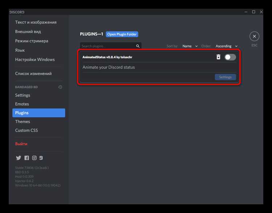272x213 pixels.
Task: Select the Plugins section
Action: pyautogui.click(x=38, y=113)
